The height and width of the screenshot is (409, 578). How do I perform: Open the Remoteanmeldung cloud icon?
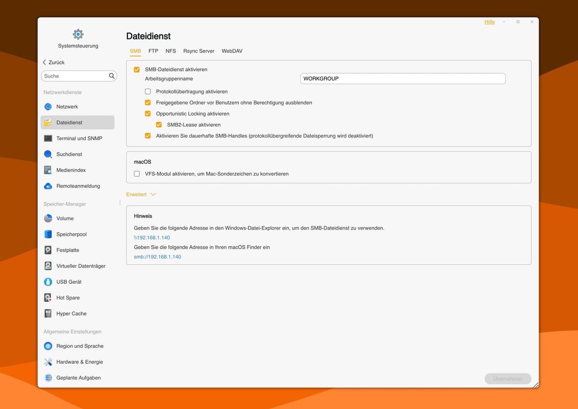48,186
